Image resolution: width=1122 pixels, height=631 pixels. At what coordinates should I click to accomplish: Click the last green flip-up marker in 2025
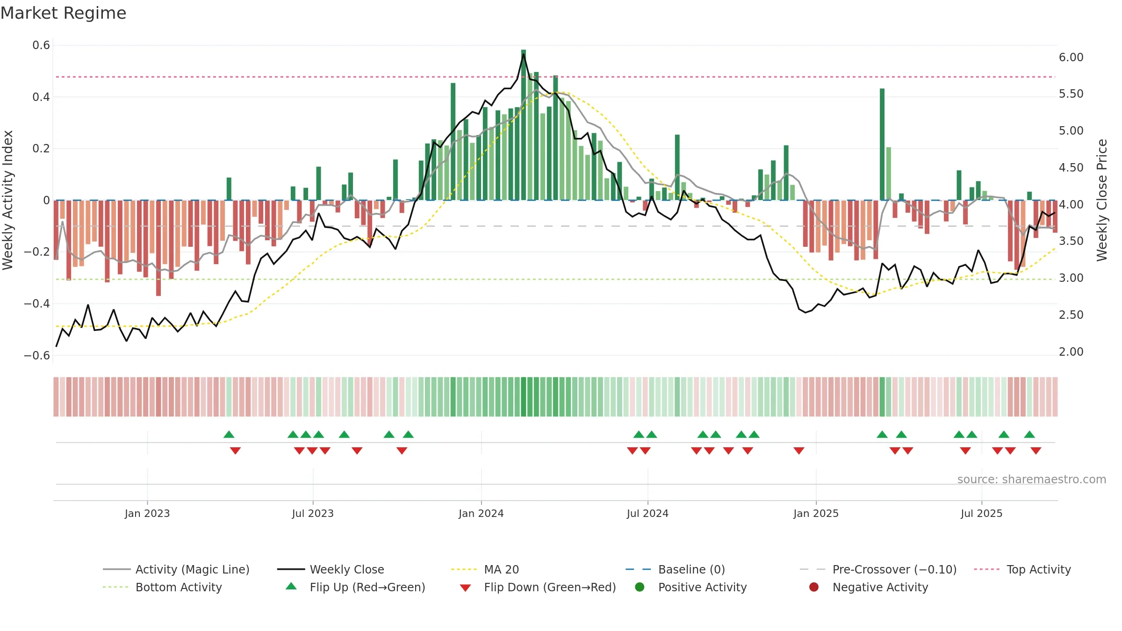click(1029, 434)
